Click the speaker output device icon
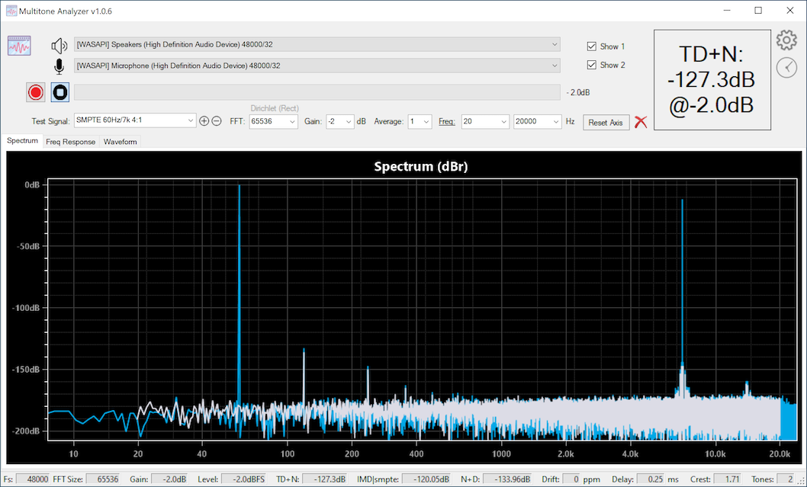The width and height of the screenshot is (807, 487). click(x=59, y=46)
